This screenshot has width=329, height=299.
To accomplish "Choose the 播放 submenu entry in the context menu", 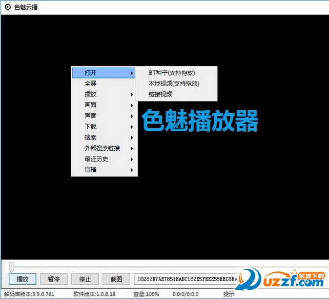I will point(104,94).
